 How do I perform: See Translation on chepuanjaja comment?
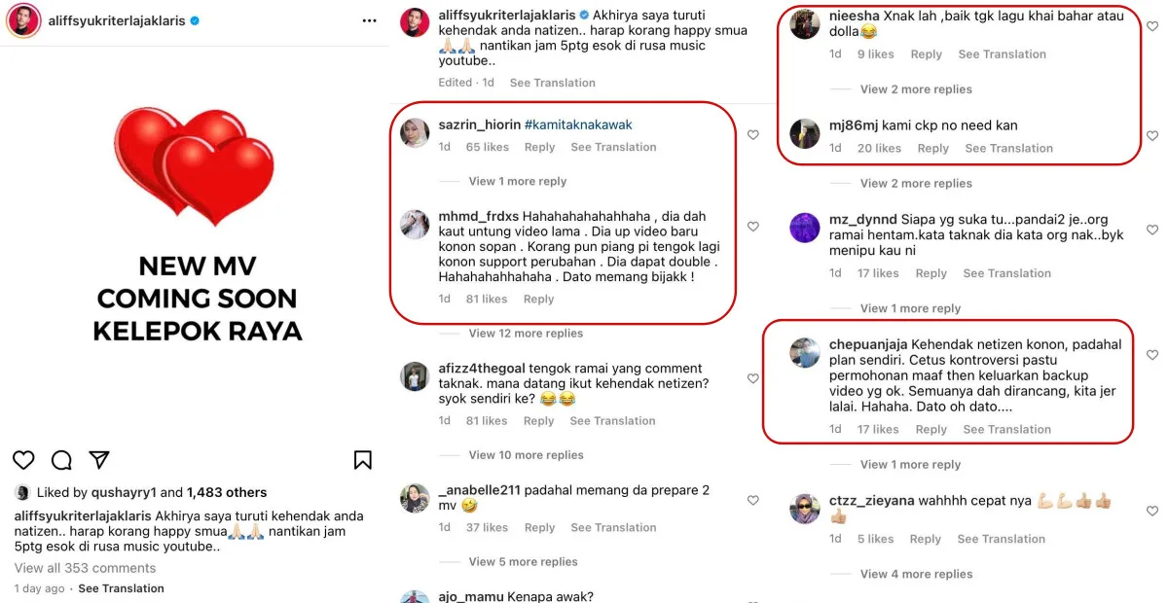coord(1004,430)
